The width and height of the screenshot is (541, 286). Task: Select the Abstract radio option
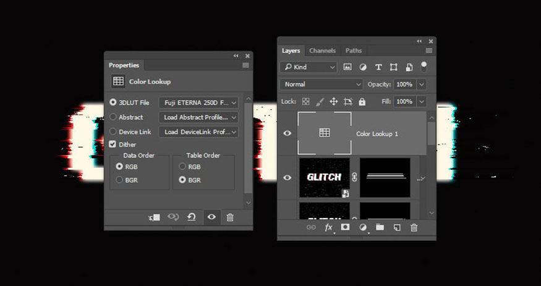[x=113, y=117]
